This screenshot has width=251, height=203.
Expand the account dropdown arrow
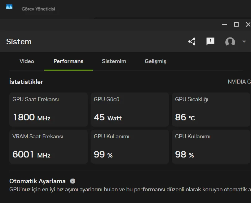click(244, 41)
